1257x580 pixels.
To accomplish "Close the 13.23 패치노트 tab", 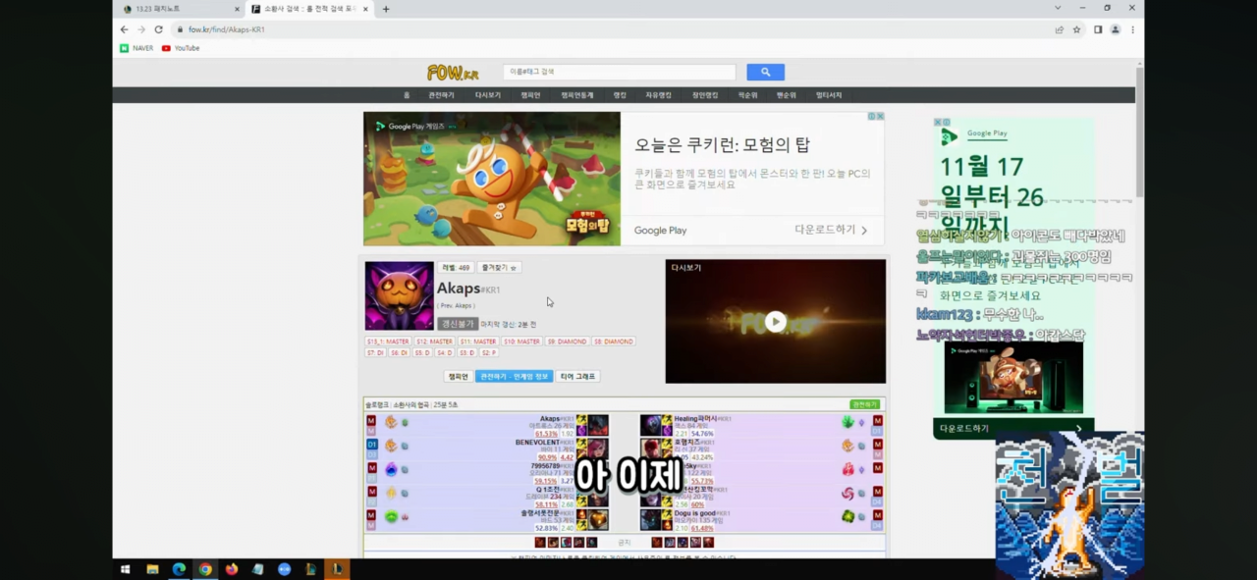I will coord(237,9).
